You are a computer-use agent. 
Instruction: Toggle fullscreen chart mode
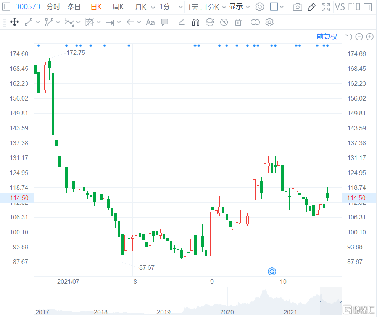pos(326,7)
